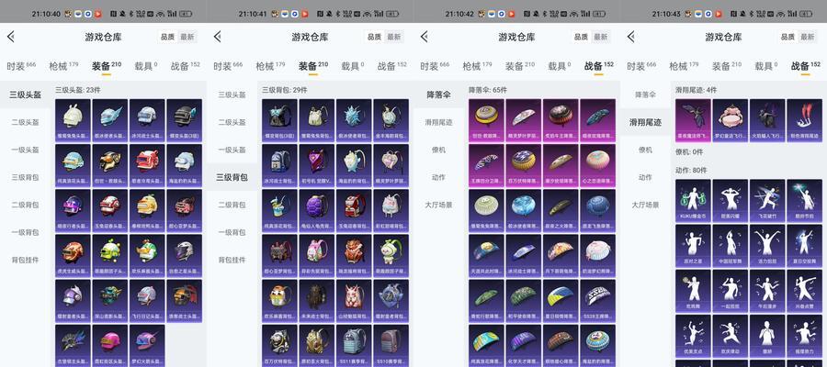Choose 三级头盔 in the 21:10:41 sidebar
This screenshot has width=827, height=367.
(x=232, y=95)
